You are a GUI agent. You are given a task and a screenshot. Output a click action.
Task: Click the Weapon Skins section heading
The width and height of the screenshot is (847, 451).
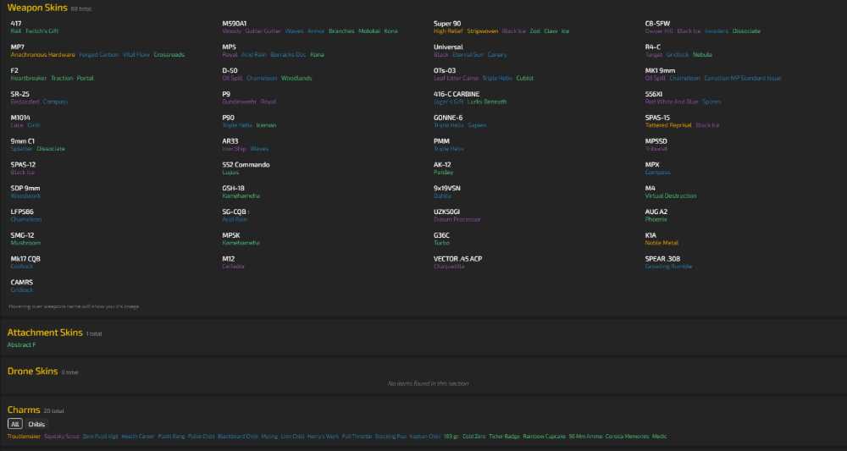37,8
